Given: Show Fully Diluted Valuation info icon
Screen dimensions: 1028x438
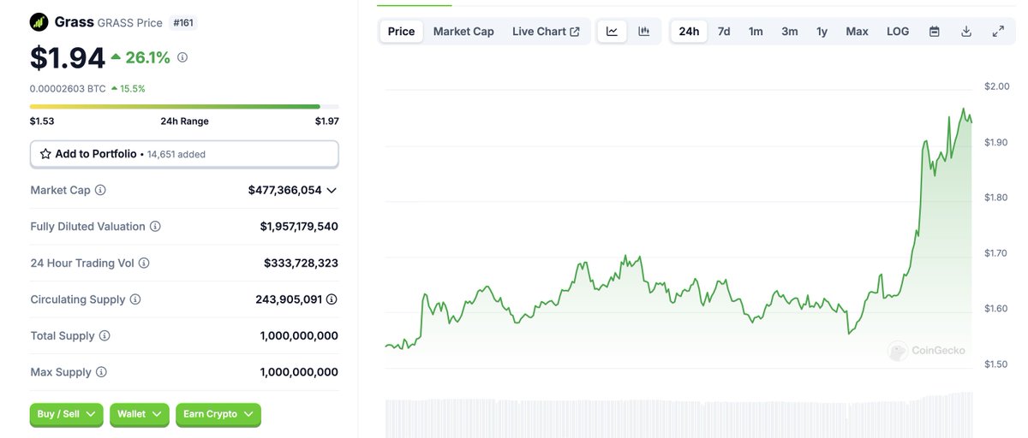Looking at the screenshot, I should coord(155,227).
